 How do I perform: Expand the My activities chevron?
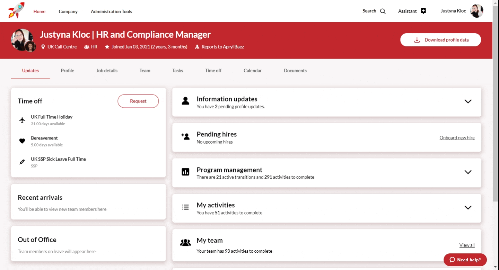tap(468, 207)
